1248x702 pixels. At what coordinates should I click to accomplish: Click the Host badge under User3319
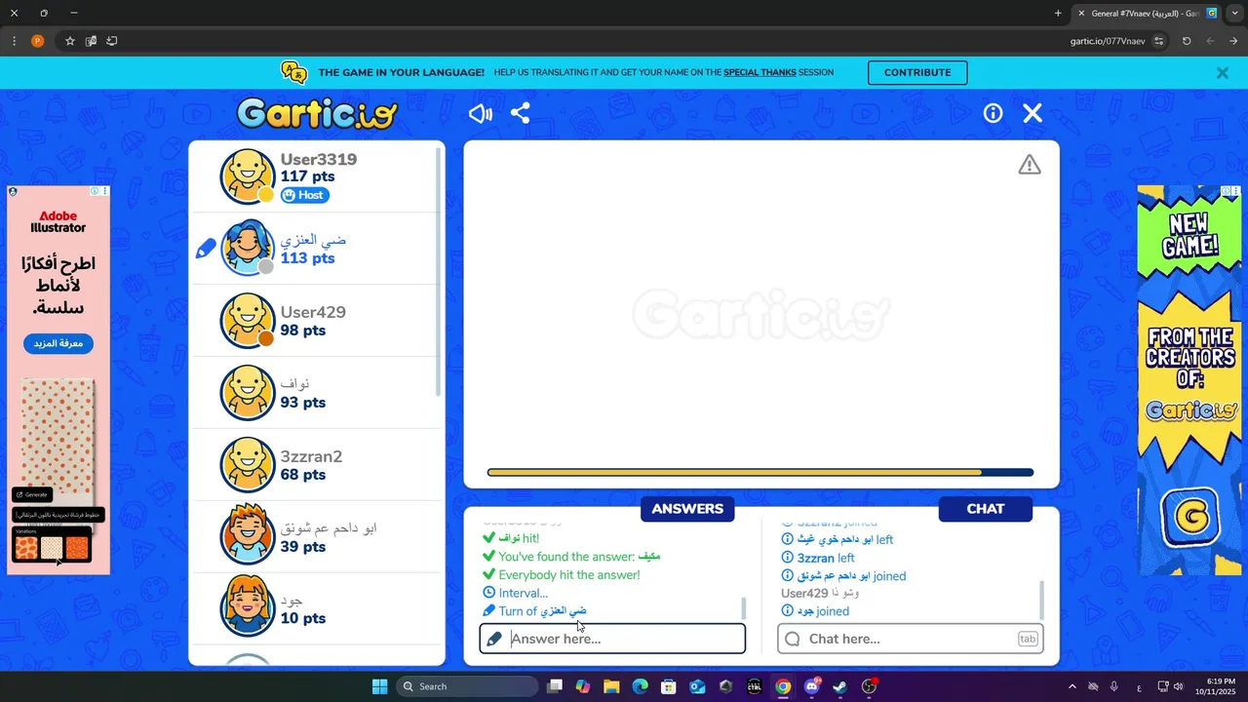point(305,195)
